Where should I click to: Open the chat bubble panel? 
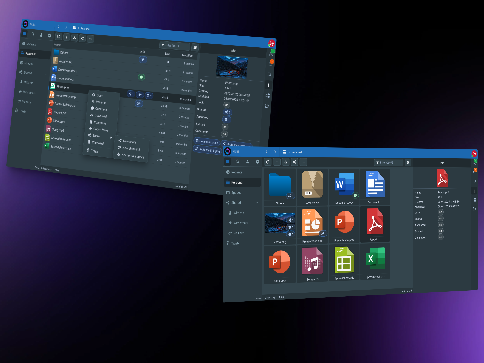(x=474, y=209)
